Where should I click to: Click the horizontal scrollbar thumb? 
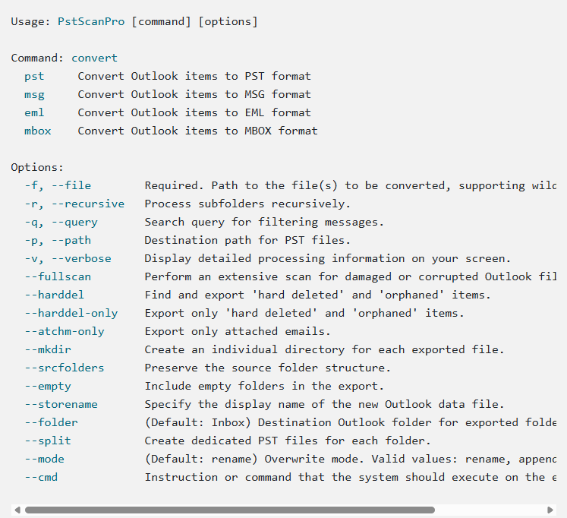[x=229, y=510]
